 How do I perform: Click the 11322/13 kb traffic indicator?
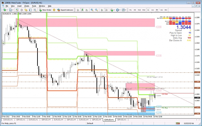[189, 123]
